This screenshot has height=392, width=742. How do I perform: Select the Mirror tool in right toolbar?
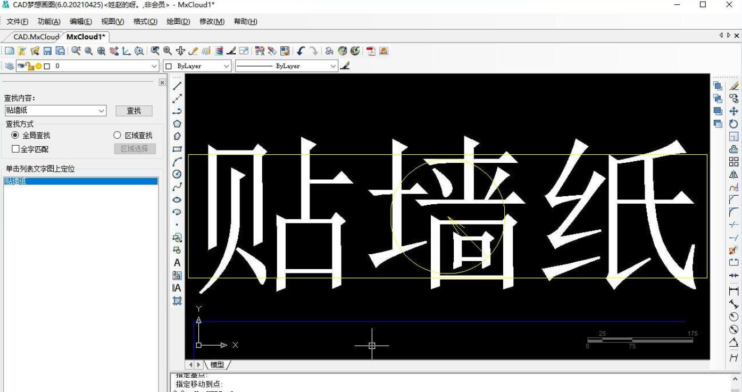click(734, 174)
